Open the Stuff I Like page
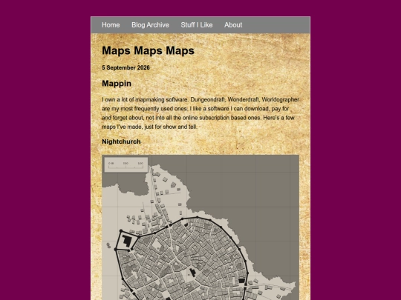The image size is (401, 300). (197, 25)
